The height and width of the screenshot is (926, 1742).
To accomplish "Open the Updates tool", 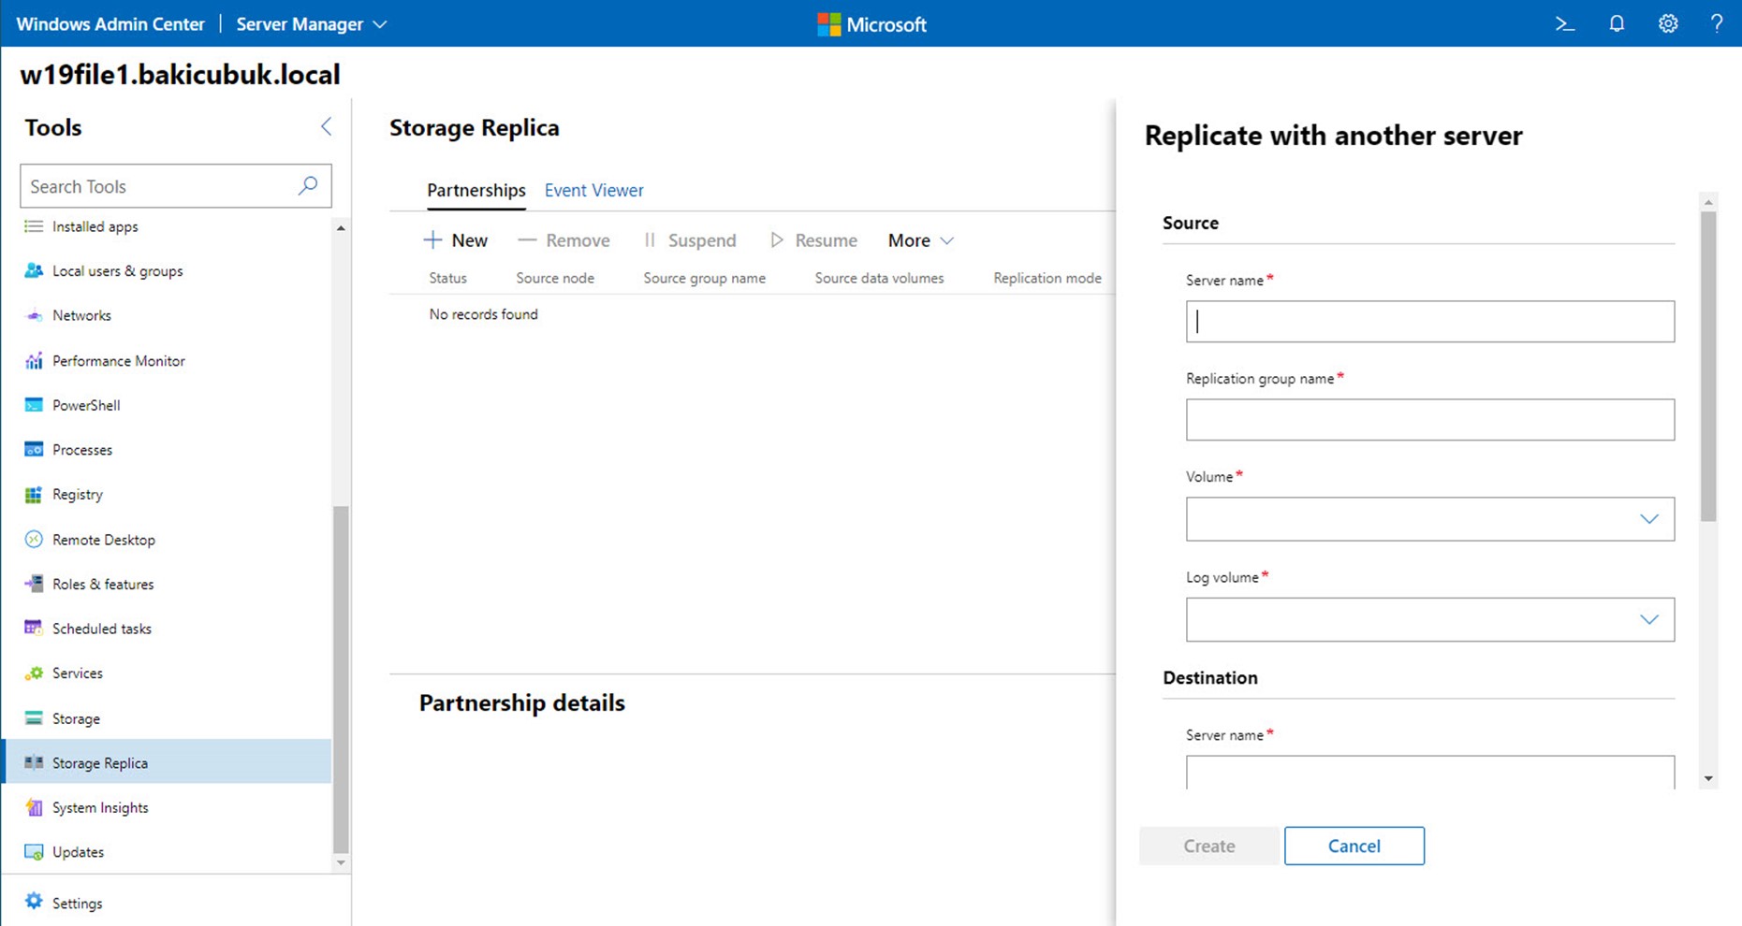I will (x=78, y=852).
